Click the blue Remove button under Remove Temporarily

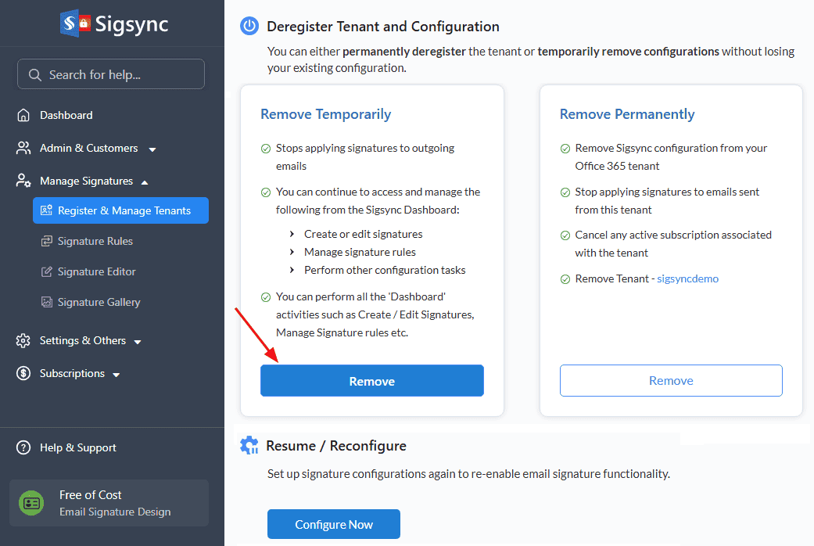tap(371, 381)
